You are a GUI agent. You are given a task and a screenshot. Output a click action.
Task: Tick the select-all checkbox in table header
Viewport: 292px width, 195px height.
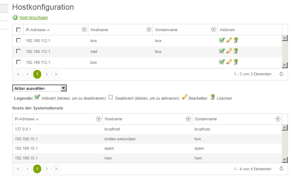[18, 30]
